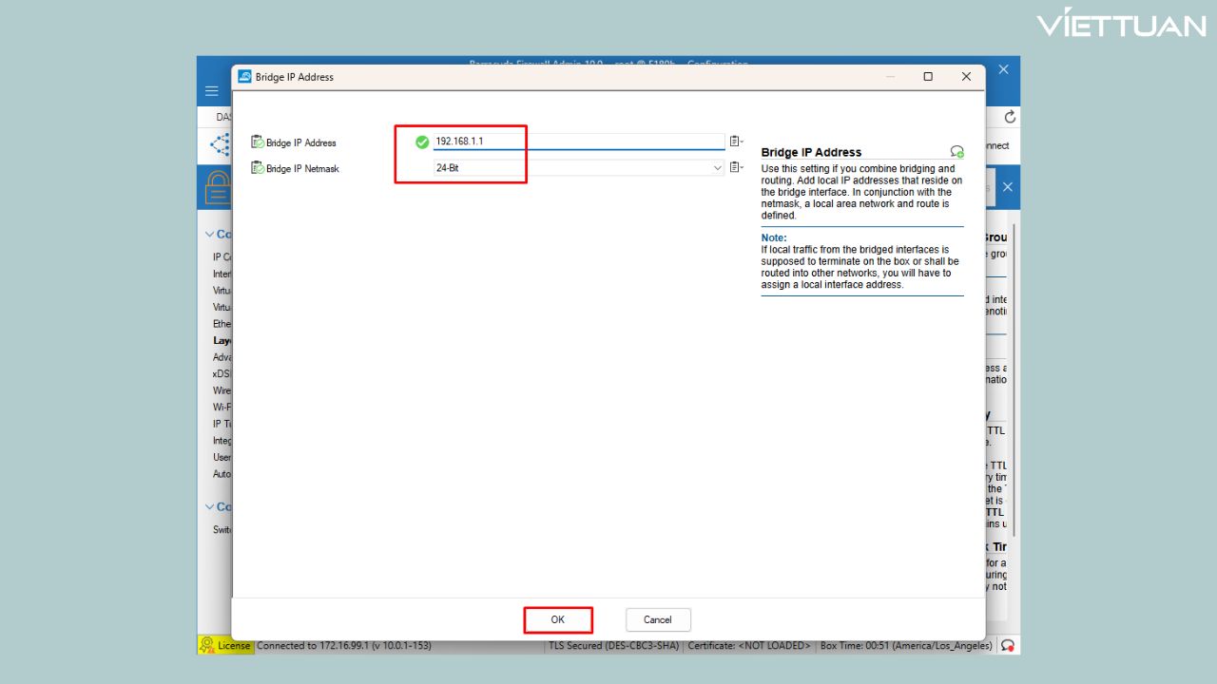Open the hamburger menu in main window

click(x=212, y=91)
